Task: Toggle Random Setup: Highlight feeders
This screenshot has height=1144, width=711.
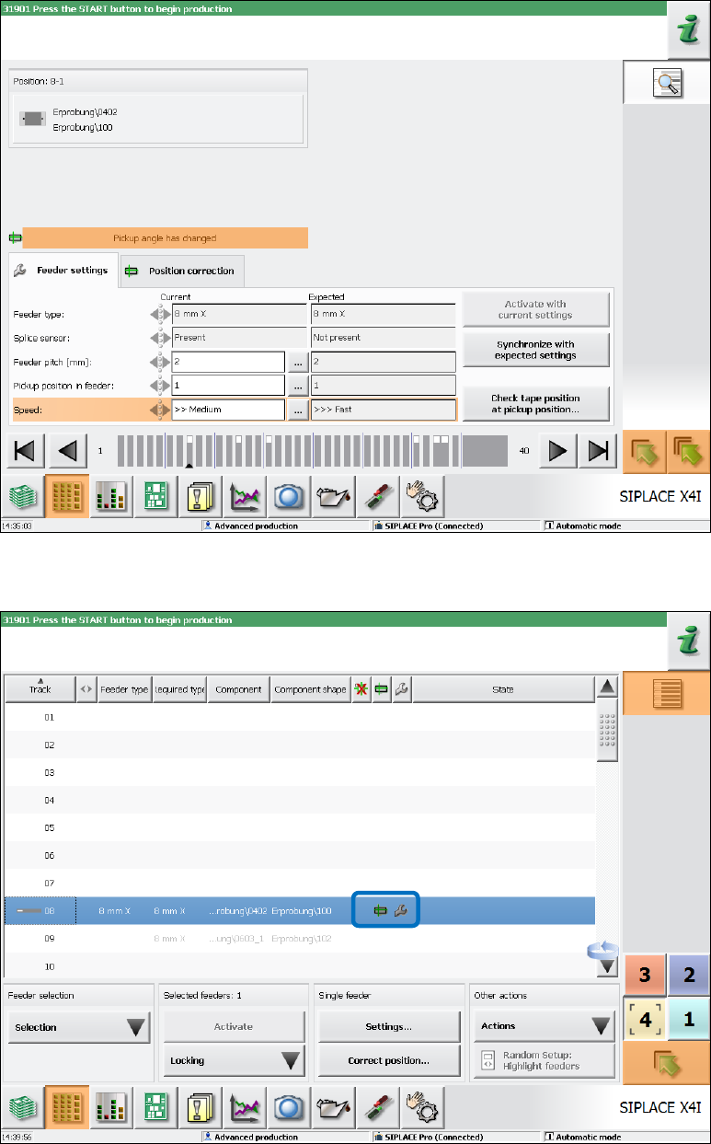Action: coord(545,1060)
